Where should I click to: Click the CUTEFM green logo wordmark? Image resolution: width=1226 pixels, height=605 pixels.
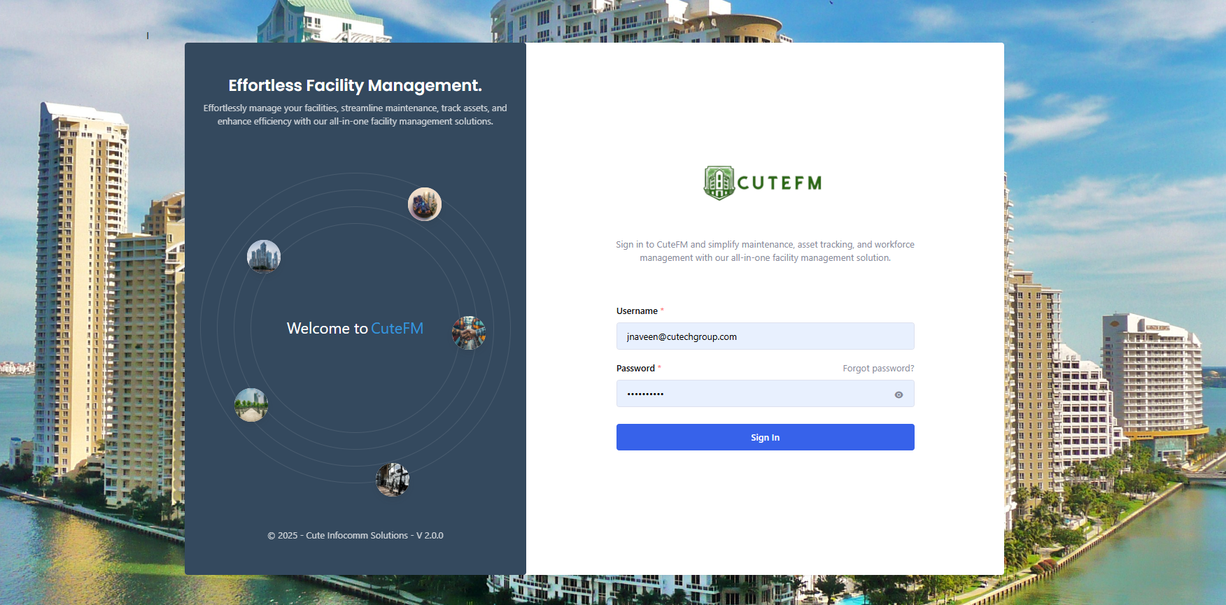click(x=779, y=183)
